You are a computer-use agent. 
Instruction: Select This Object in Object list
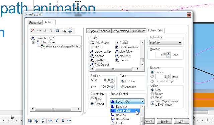coord(100,65)
